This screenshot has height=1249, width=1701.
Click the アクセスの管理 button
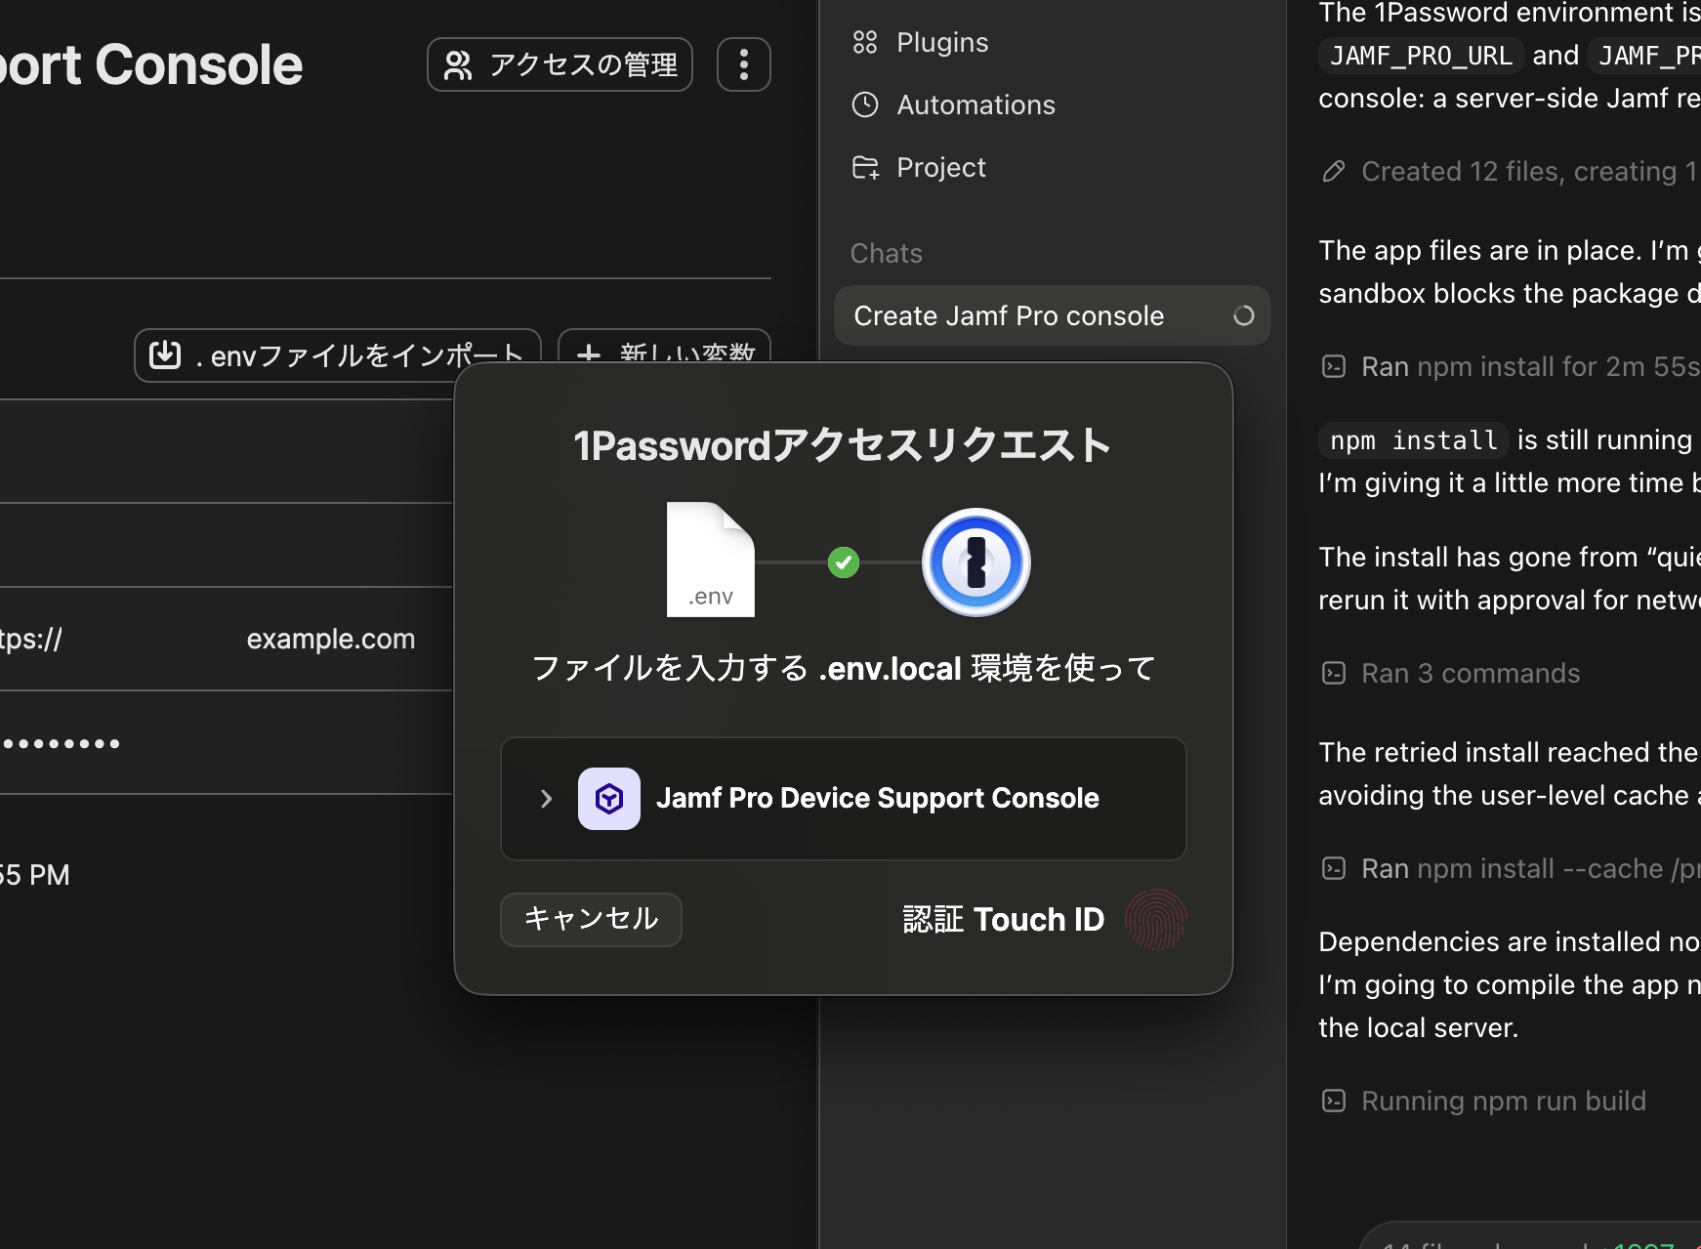coord(560,64)
